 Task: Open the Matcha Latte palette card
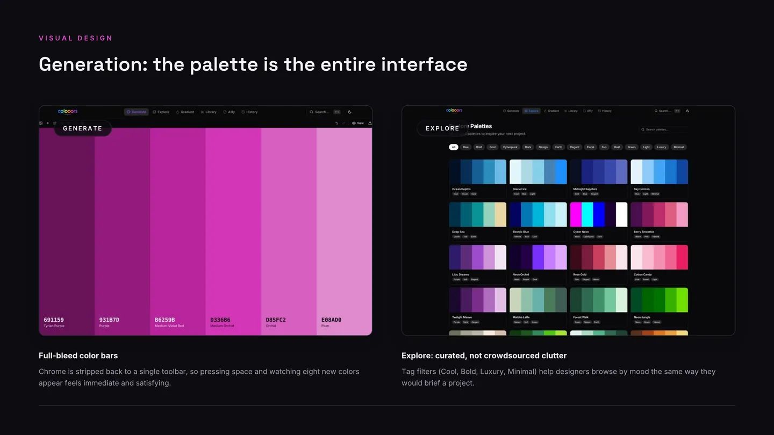pyautogui.click(x=538, y=307)
